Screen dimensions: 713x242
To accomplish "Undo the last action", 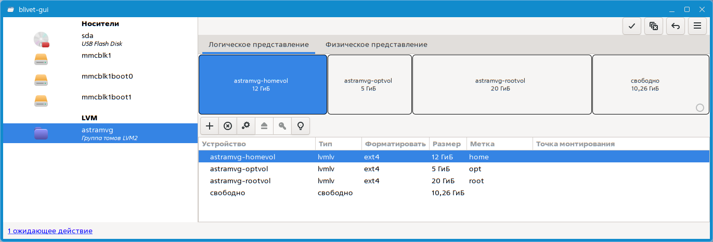I will pyautogui.click(x=675, y=26).
